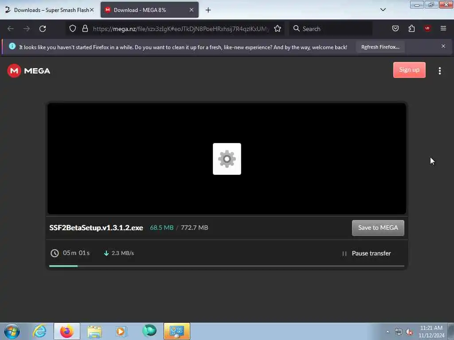Viewport: 454px width, 340px height.
Task: Click the MEGA logo
Action: pyautogui.click(x=29, y=71)
